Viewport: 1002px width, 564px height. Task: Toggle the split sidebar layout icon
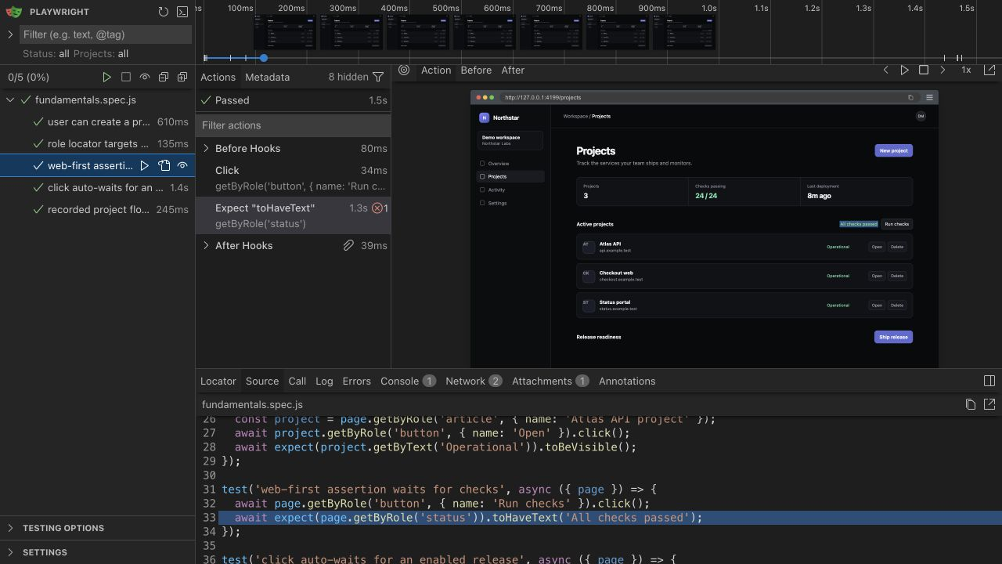[x=989, y=381]
